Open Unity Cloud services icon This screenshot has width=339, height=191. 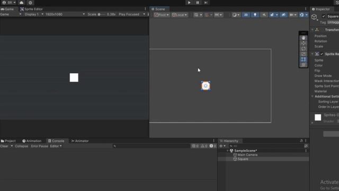tap(21, 3)
